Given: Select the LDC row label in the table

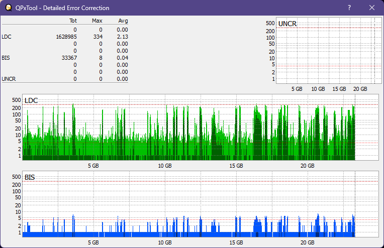Looking at the screenshot, I should coord(7,37).
